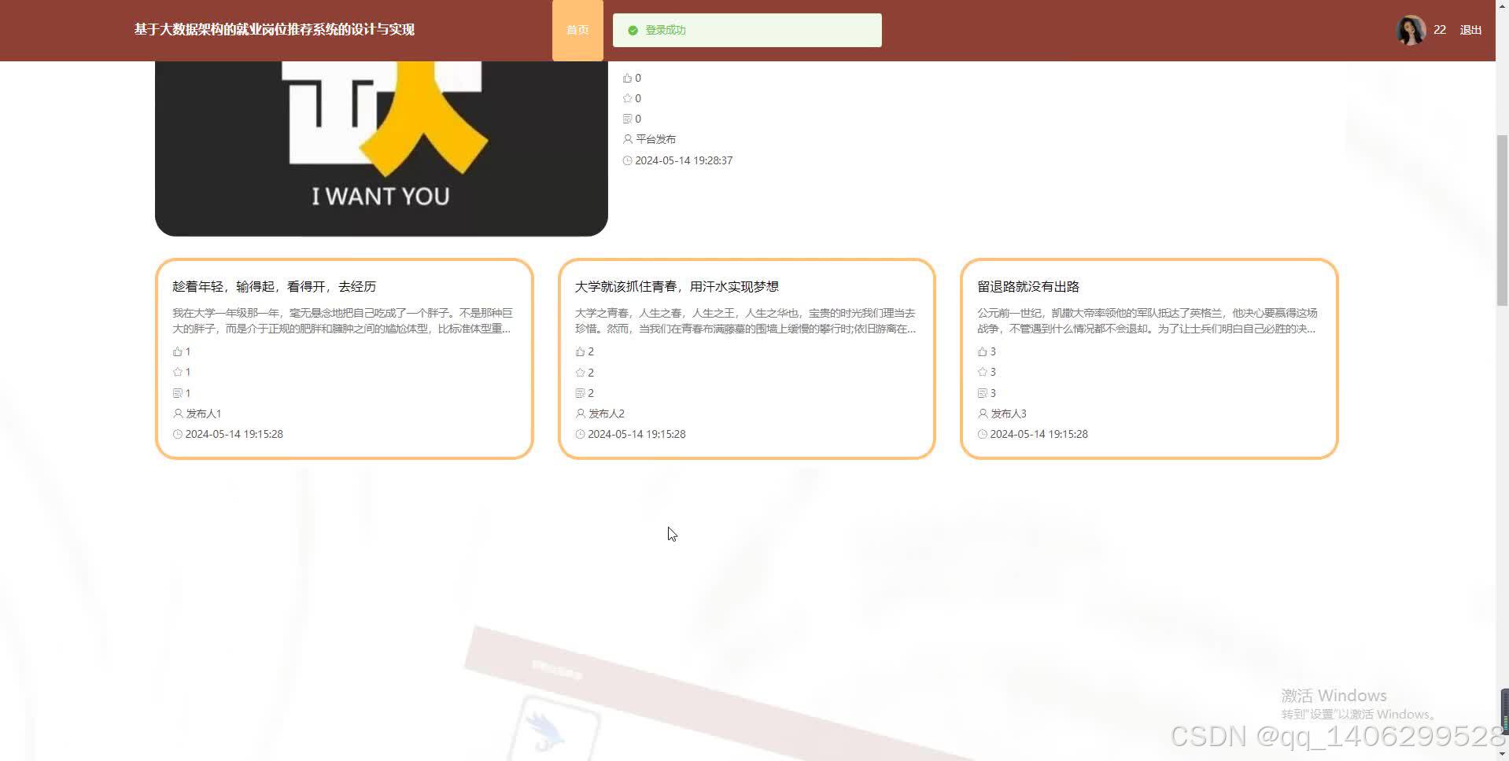Click the site title 基于大数据架构的就业岗位推荐系统

(x=274, y=30)
